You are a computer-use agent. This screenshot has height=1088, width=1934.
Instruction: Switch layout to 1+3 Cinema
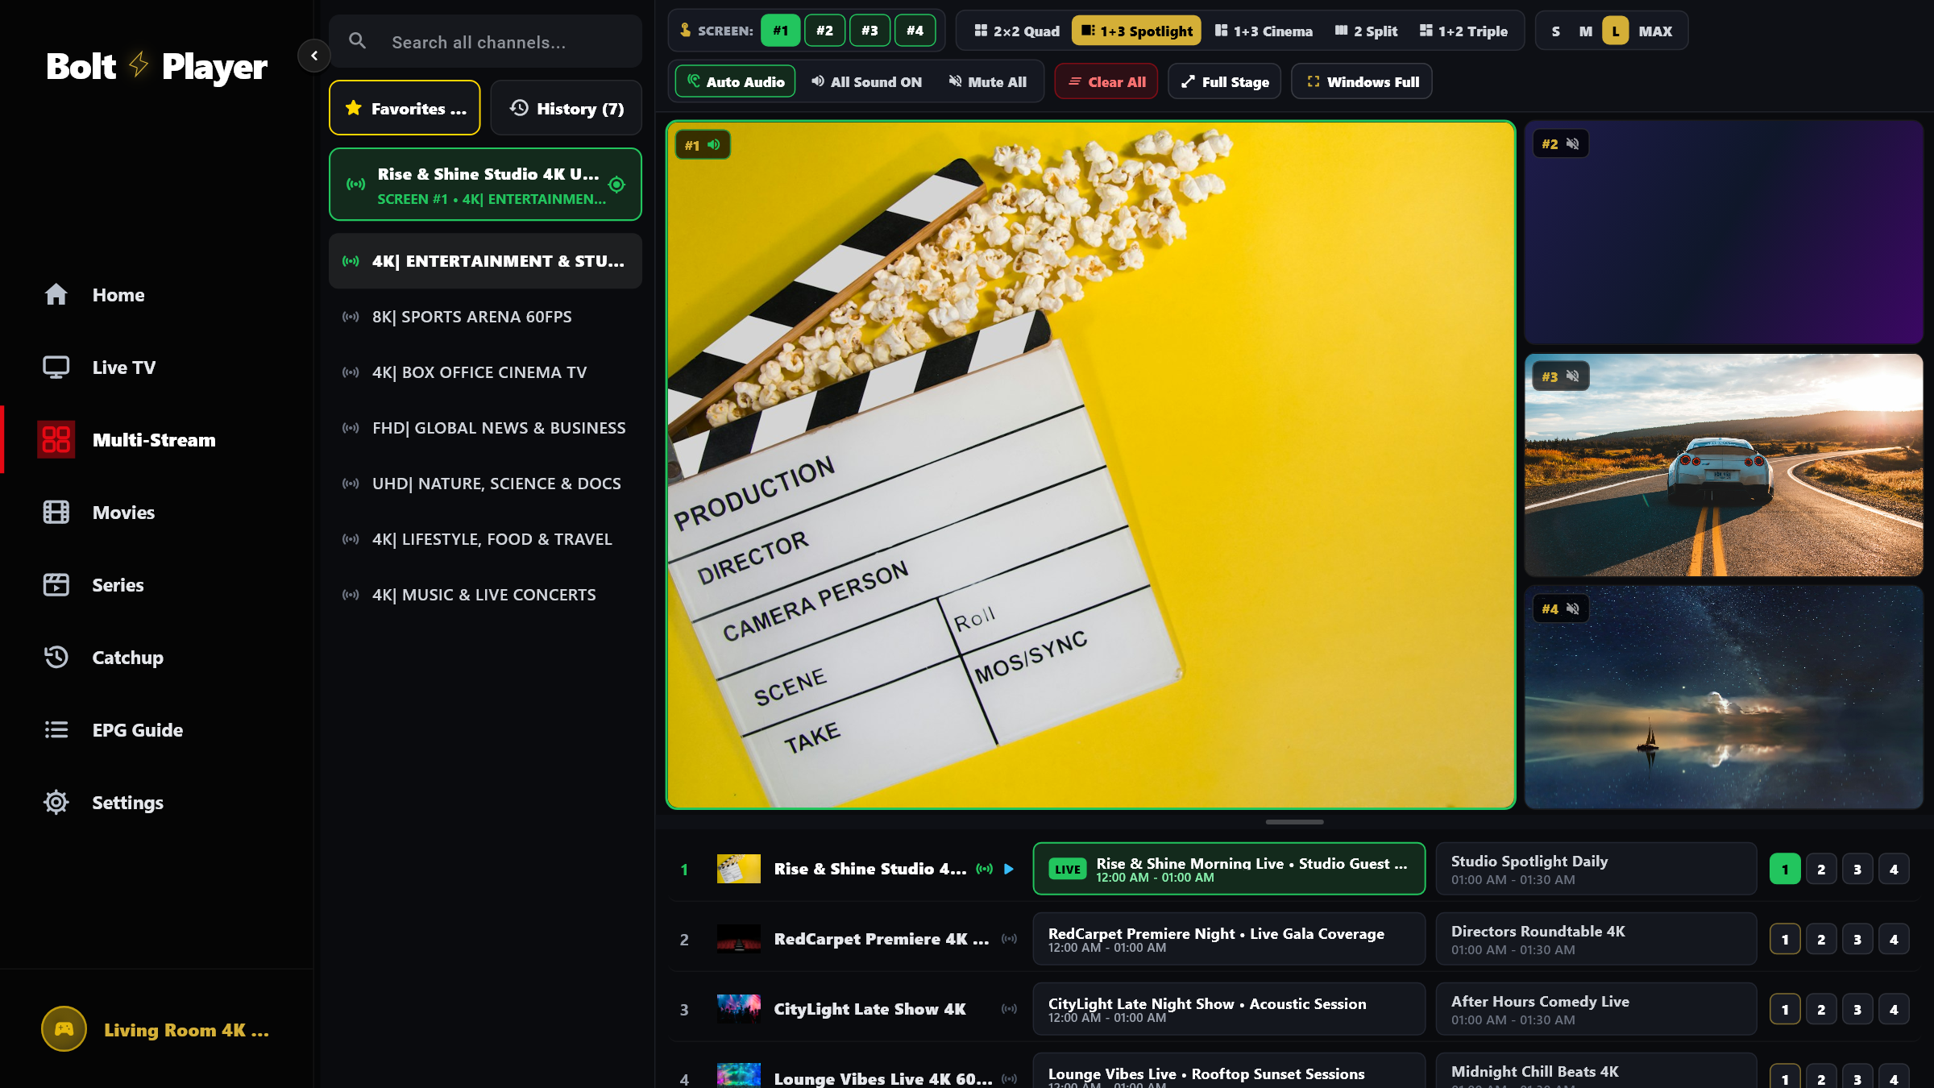click(x=1264, y=31)
